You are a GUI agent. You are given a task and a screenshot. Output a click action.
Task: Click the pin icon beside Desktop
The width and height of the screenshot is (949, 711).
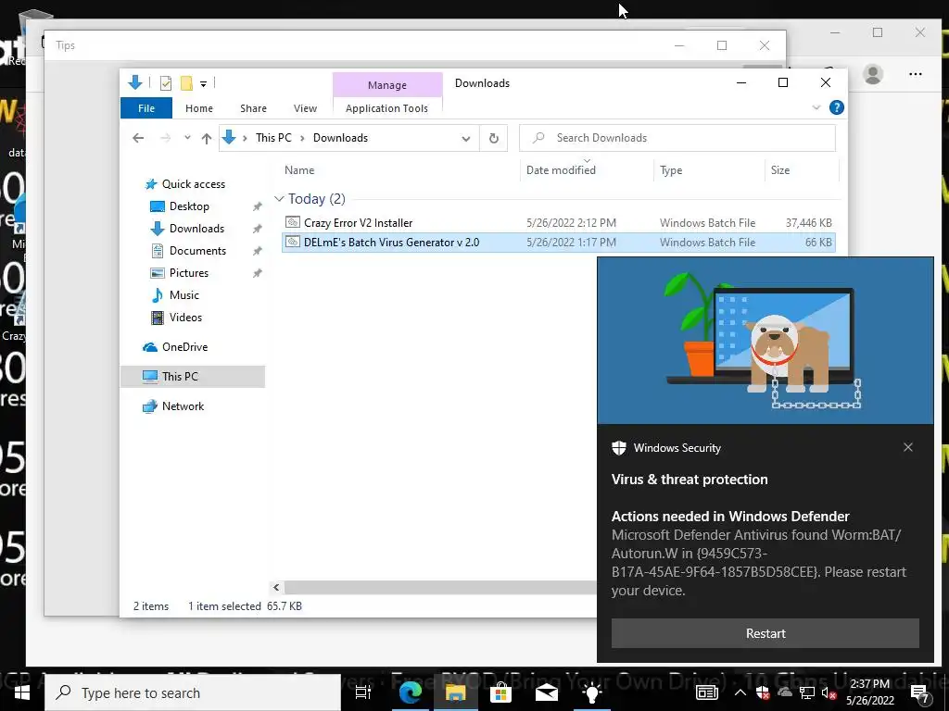[x=258, y=206]
